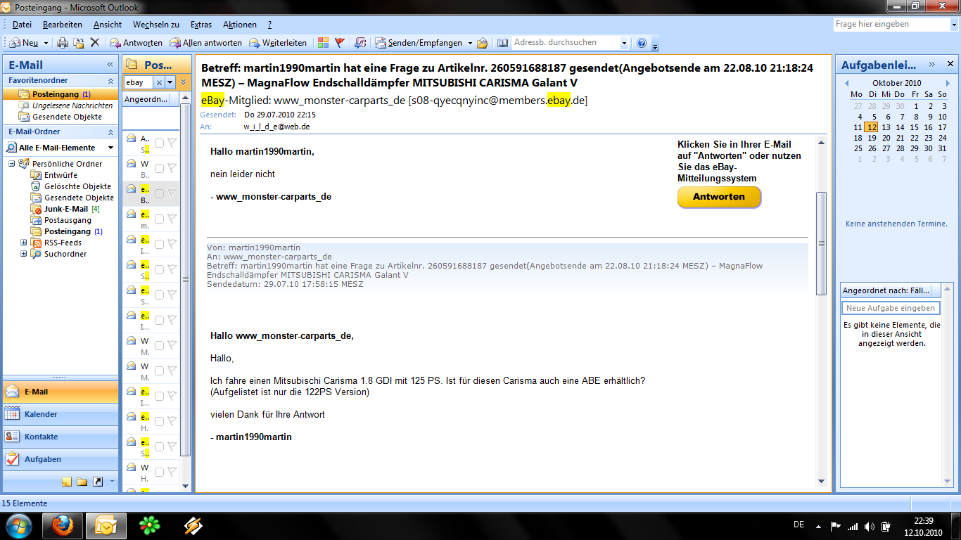Create a new message with the Neu icon
The width and height of the screenshot is (961, 540).
(x=23, y=43)
